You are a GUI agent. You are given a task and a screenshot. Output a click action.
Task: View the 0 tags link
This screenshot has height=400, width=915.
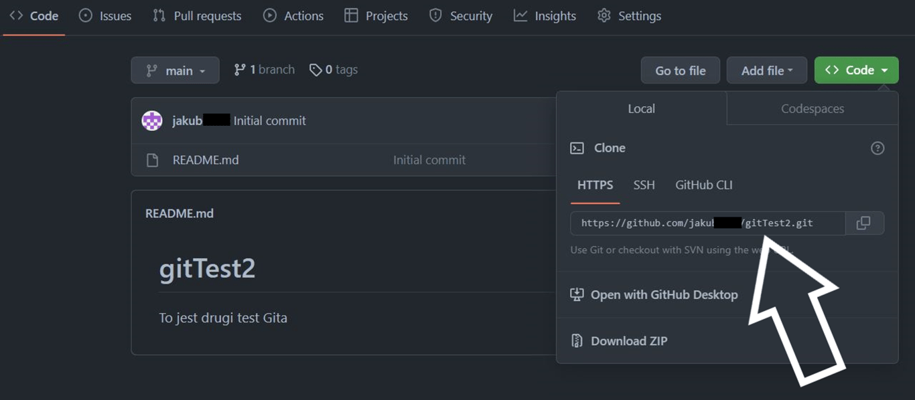coord(334,70)
